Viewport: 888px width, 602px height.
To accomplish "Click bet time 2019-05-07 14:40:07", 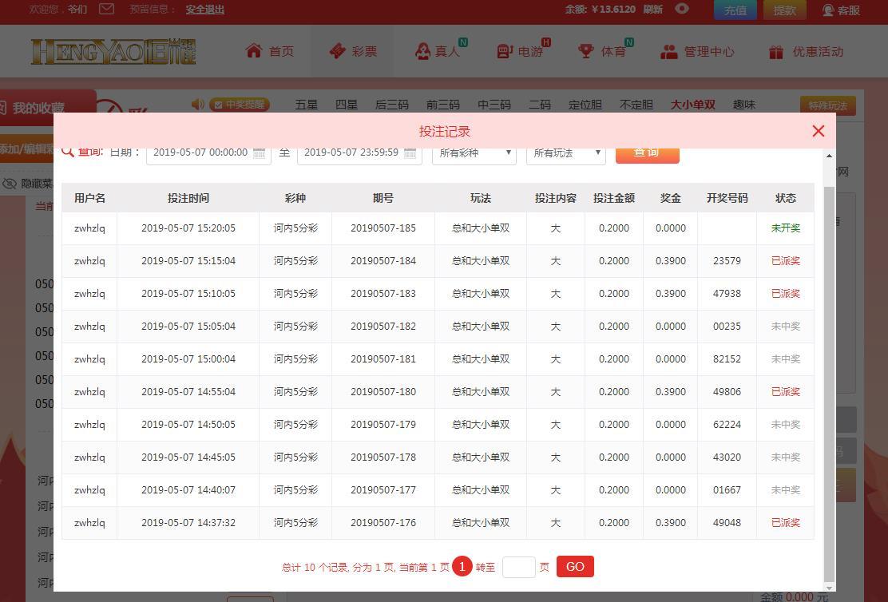I will pyautogui.click(x=188, y=490).
